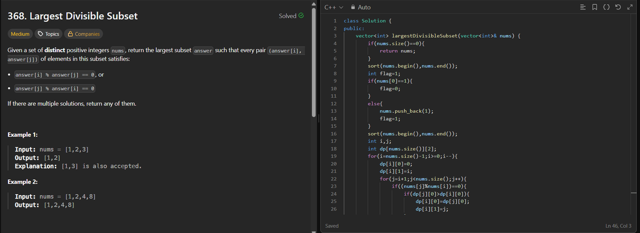Image resolution: width=640 pixels, height=233 pixels.
Task: Open the C++ language dropdown
Action: [x=333, y=7]
